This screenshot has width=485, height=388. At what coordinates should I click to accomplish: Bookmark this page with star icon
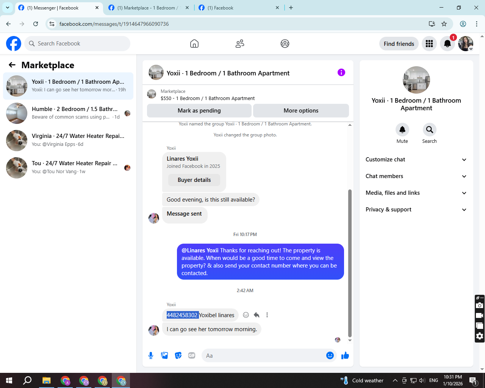coord(444,24)
